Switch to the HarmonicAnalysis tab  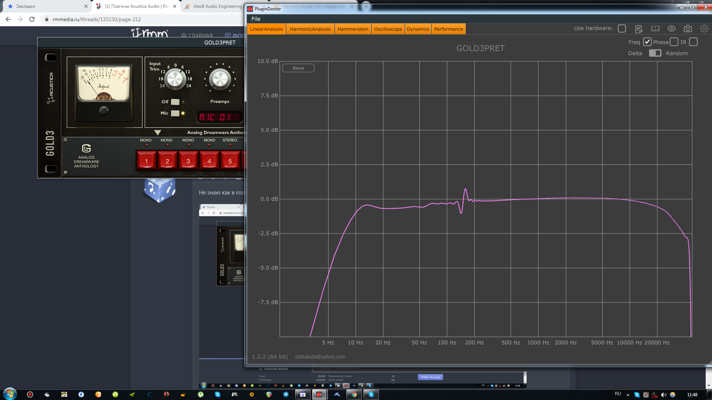click(x=310, y=29)
